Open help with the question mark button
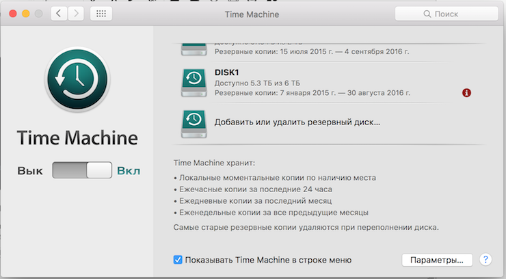 485,260
